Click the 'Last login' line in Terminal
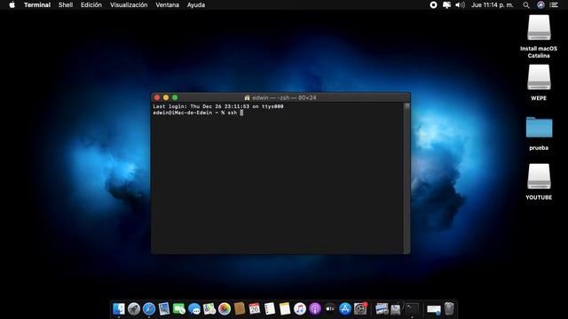The width and height of the screenshot is (568, 319). coord(218,106)
